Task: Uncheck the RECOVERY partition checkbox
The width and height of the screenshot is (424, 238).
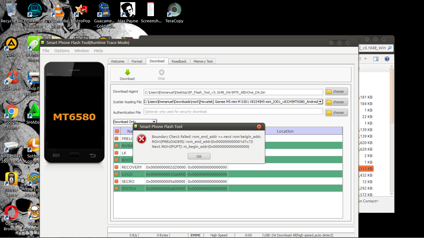Action: click(x=117, y=167)
